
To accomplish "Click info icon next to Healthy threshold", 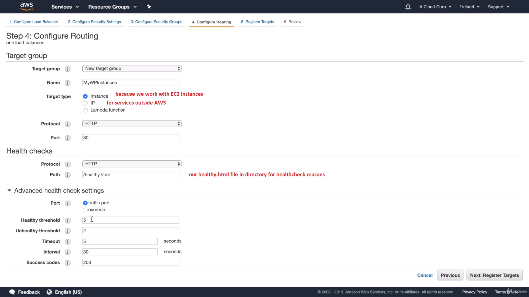I will pyautogui.click(x=68, y=221).
